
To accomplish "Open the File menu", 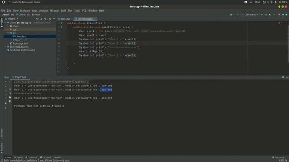I will (x=3, y=11).
